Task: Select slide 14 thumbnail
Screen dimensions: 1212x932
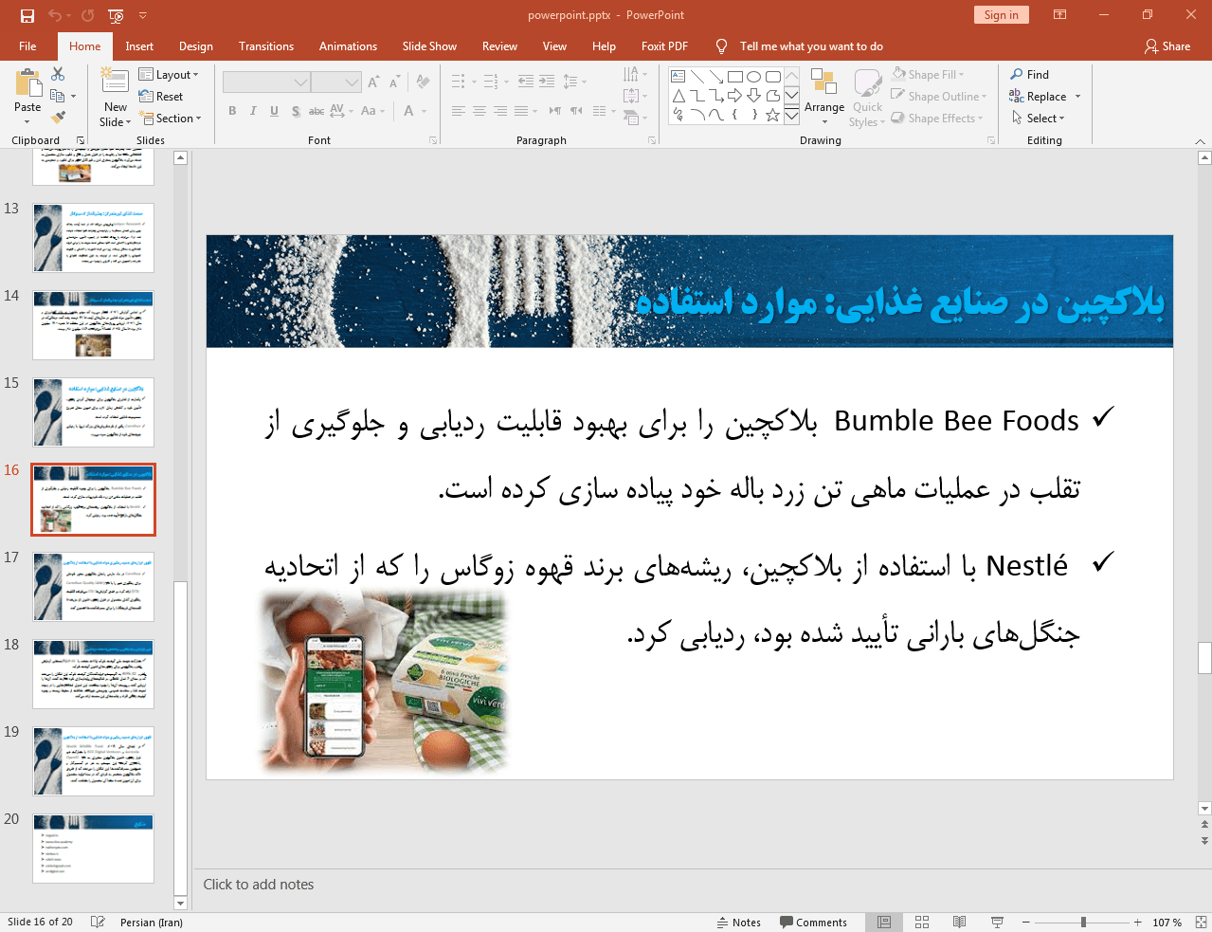Action: 93,325
